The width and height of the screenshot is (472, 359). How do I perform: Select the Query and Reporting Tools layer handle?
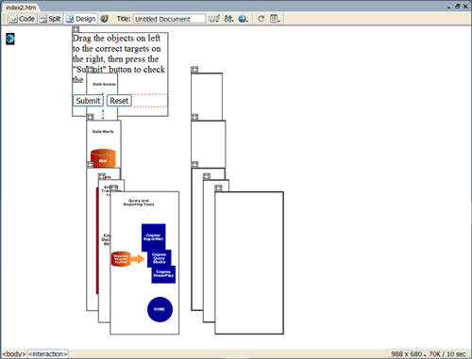click(x=113, y=188)
